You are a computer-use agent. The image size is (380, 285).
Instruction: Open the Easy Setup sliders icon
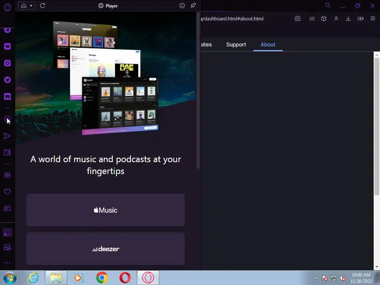373,19
